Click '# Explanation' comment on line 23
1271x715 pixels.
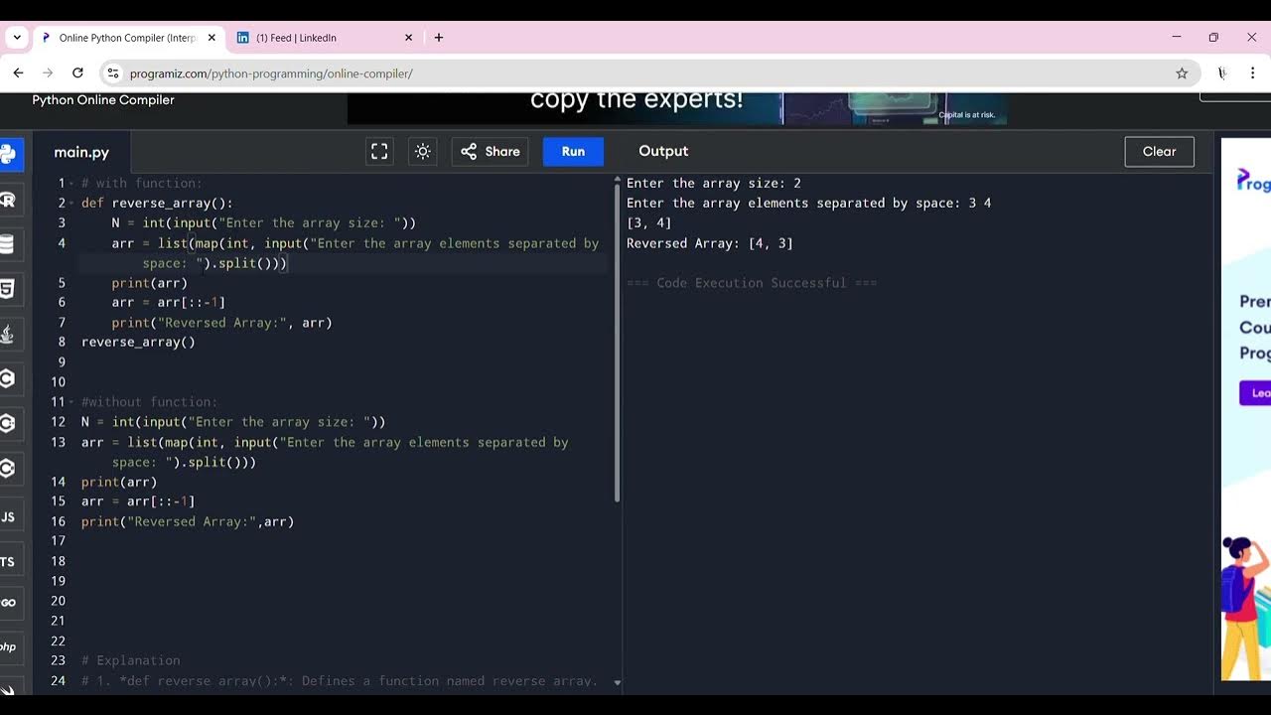(x=131, y=660)
